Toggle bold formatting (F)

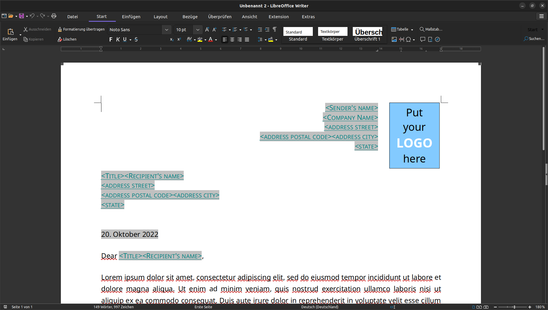(x=111, y=39)
